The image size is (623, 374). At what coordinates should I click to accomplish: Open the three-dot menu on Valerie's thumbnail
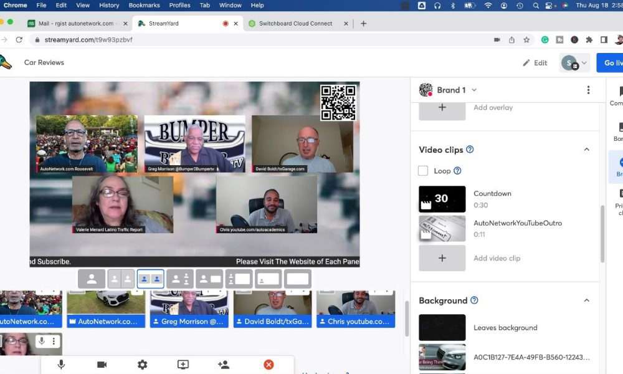click(x=54, y=341)
